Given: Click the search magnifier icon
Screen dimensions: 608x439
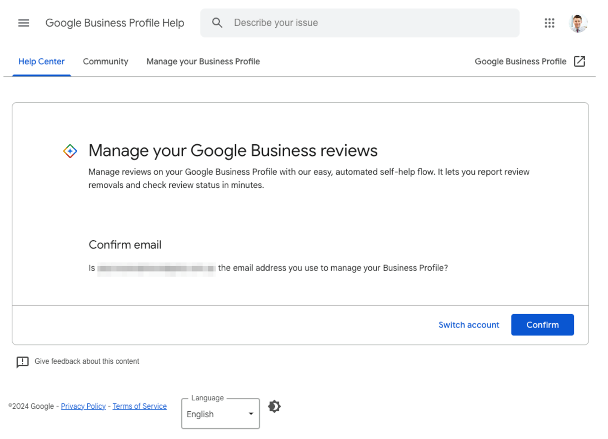Looking at the screenshot, I should click(x=217, y=23).
